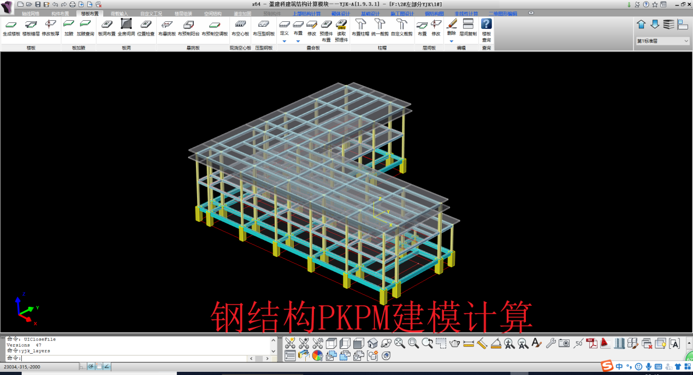Viewport: 693px width, 375px height.
Task: Expand the ribbon tab overflow chevron
Action: (531, 13)
